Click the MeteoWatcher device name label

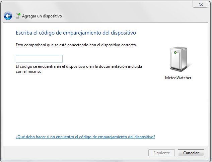(x=178, y=77)
